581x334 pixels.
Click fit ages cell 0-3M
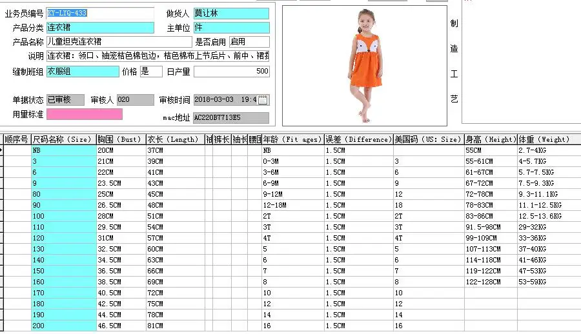tap(292, 161)
